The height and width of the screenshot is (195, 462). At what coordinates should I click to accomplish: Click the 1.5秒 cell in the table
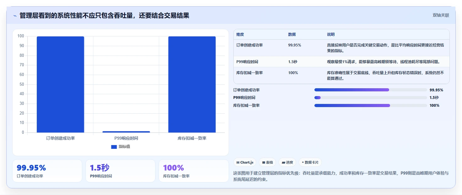tap(292, 62)
